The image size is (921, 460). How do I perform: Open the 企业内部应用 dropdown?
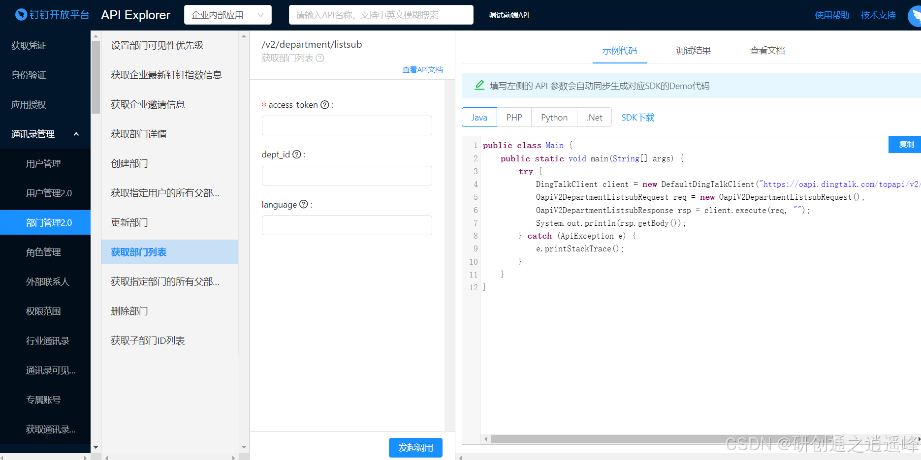click(227, 14)
